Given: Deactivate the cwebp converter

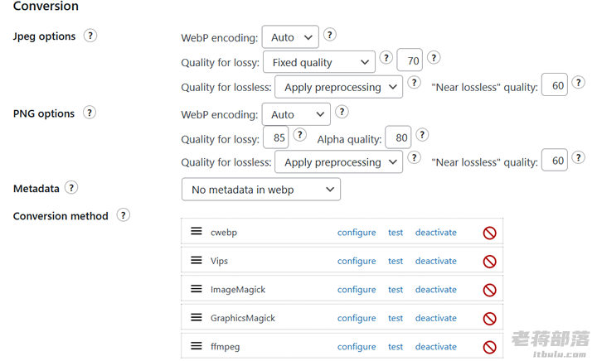Looking at the screenshot, I should click(436, 232).
